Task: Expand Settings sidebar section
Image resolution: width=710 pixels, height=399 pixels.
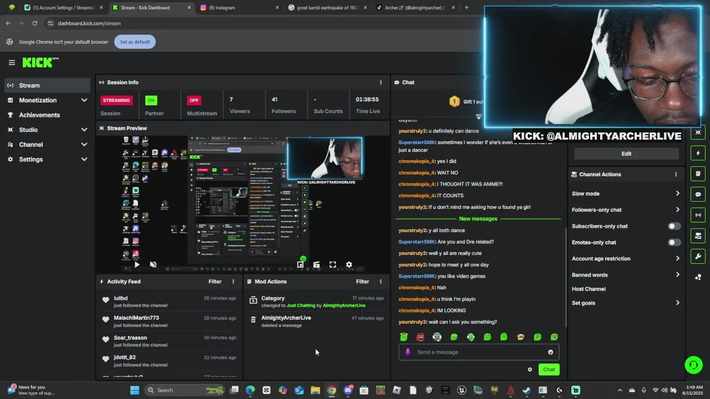Action: click(47, 159)
